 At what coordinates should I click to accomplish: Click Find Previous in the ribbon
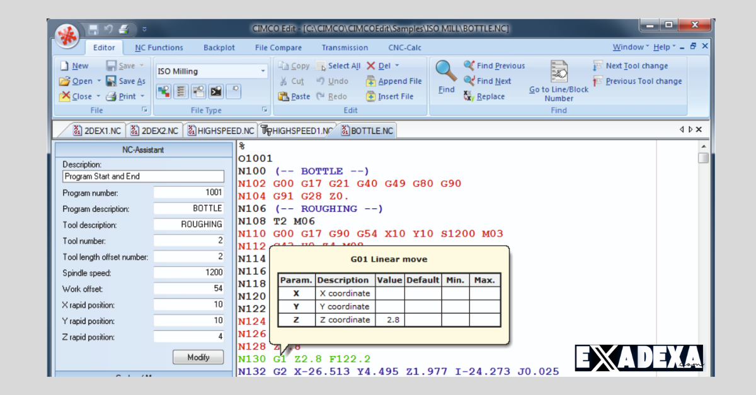495,65
